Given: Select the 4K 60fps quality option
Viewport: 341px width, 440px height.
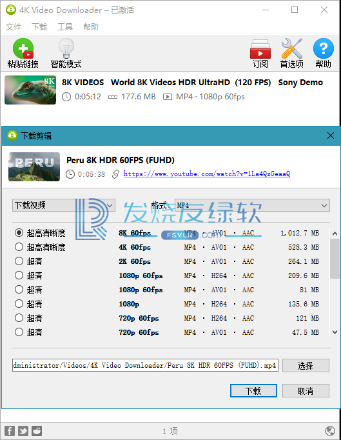Looking at the screenshot, I should tap(19, 247).
